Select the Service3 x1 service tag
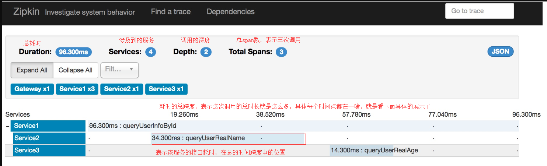This screenshot has width=547, height=166. pos(166,89)
